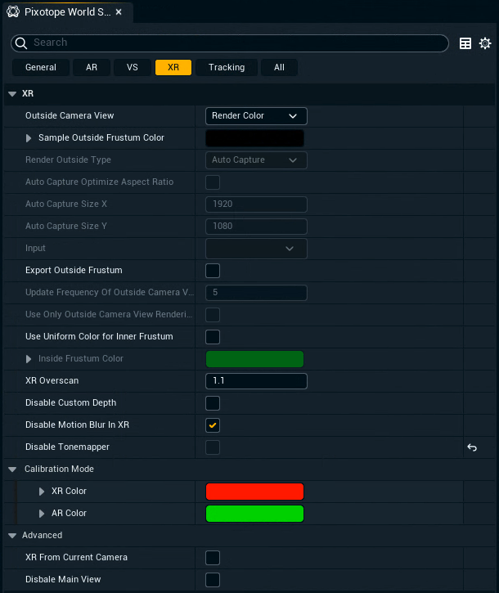Viewport: 499px width, 593px height.
Task: Select the AR filter button
Action: point(92,67)
